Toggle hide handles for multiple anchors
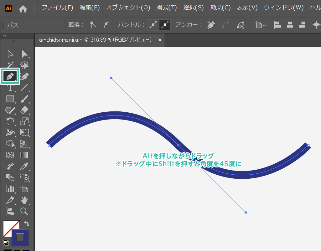The height and width of the screenshot is (251, 321). coord(165,25)
